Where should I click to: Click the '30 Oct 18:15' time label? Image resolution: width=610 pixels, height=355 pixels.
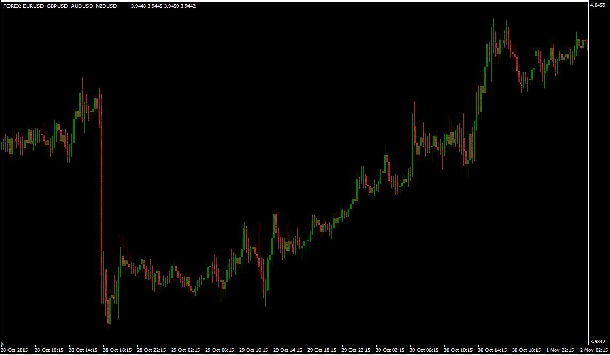coord(527,350)
